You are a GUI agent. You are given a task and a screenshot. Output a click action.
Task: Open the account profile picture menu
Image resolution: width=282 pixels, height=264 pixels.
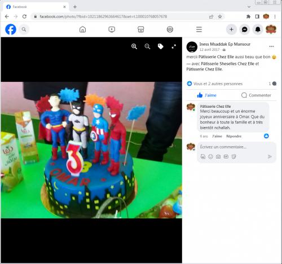tap(271, 29)
